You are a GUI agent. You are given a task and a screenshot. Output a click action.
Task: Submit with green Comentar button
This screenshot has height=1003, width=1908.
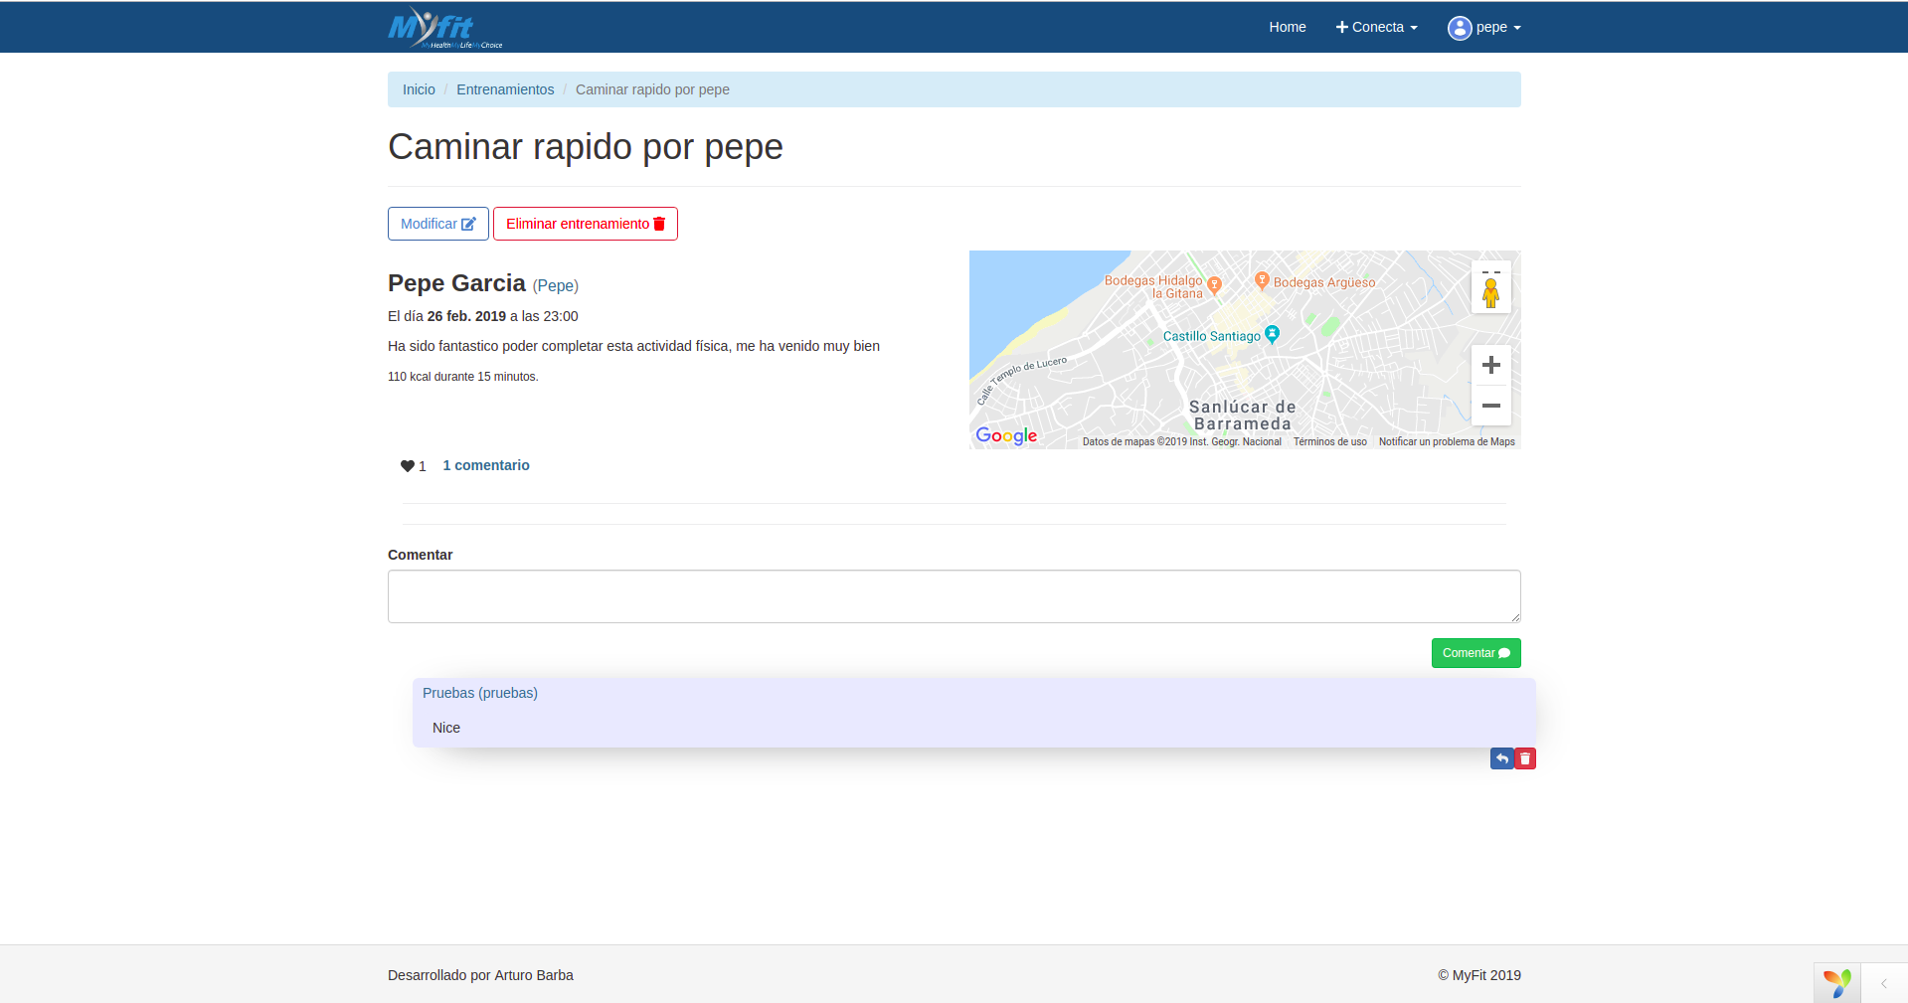(x=1476, y=653)
